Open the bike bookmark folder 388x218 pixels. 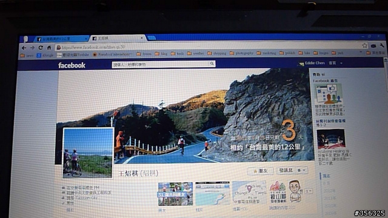[304, 53]
